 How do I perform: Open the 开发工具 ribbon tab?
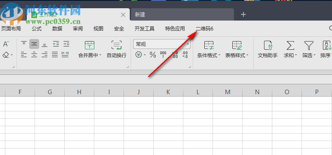145,29
